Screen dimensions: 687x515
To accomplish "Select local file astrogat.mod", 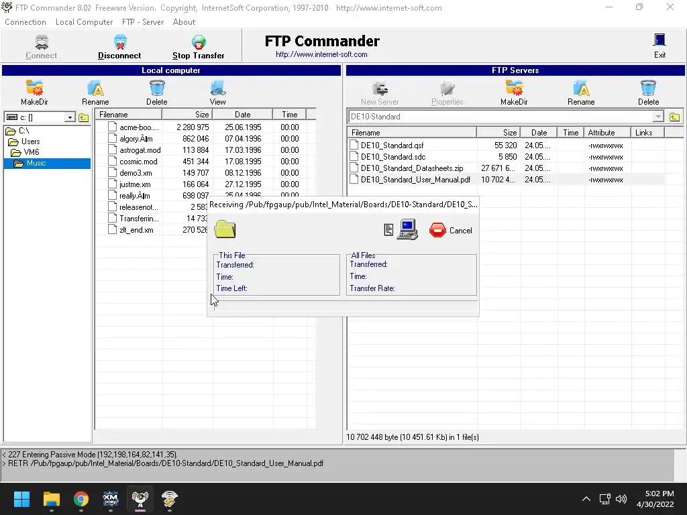I will [140, 150].
